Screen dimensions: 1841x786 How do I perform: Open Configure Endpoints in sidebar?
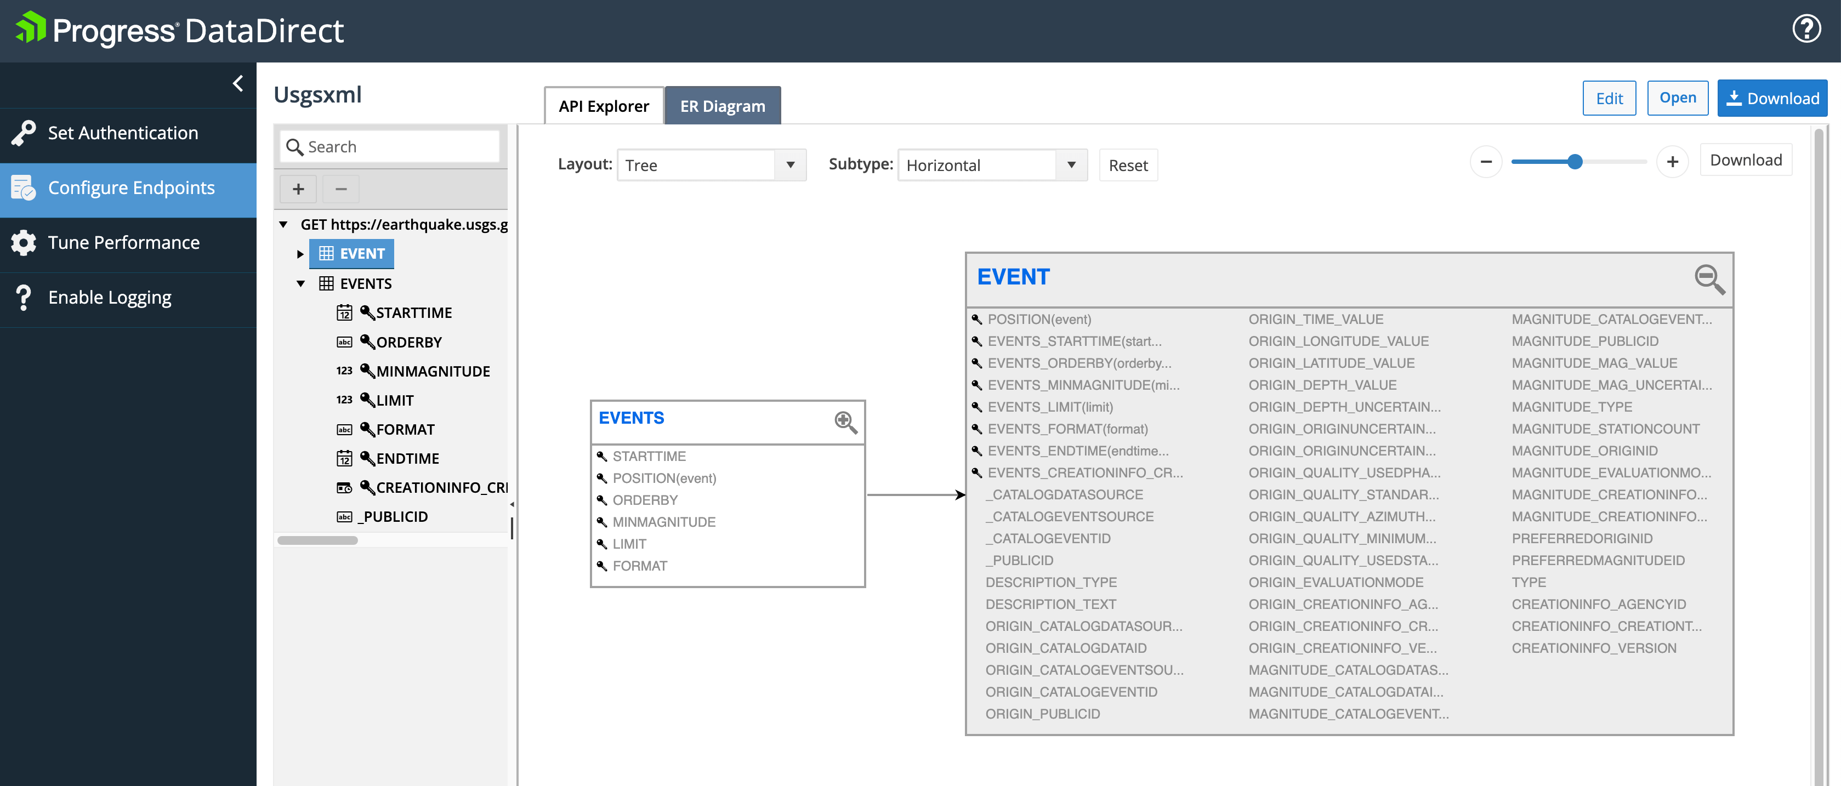tap(128, 189)
